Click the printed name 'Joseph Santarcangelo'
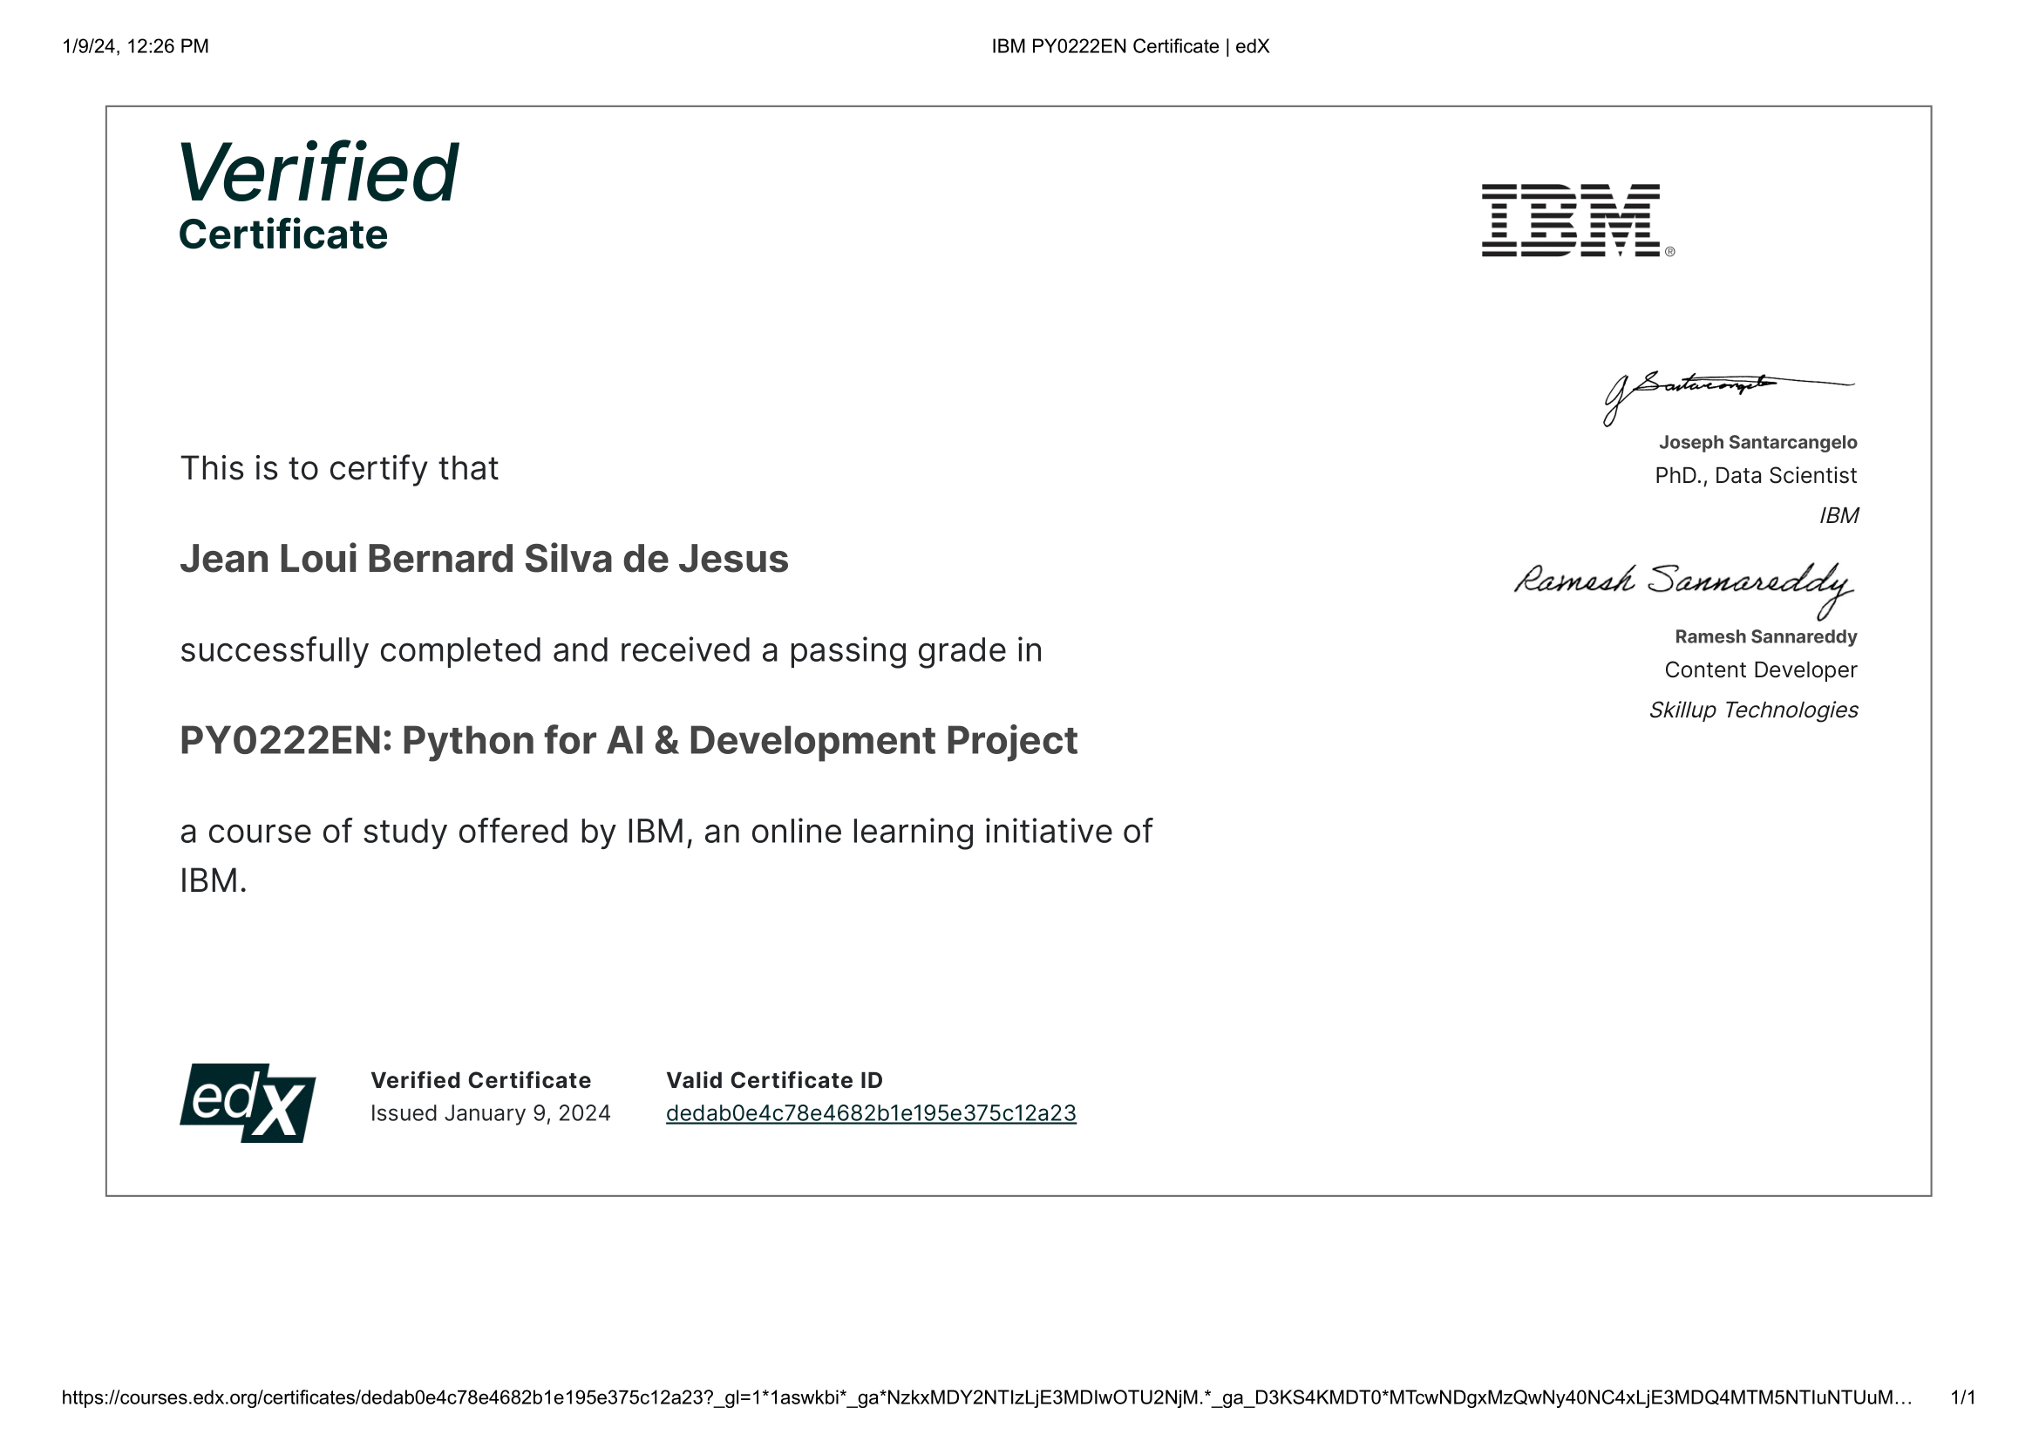Screen dimensions: 2039x1441 [1757, 442]
